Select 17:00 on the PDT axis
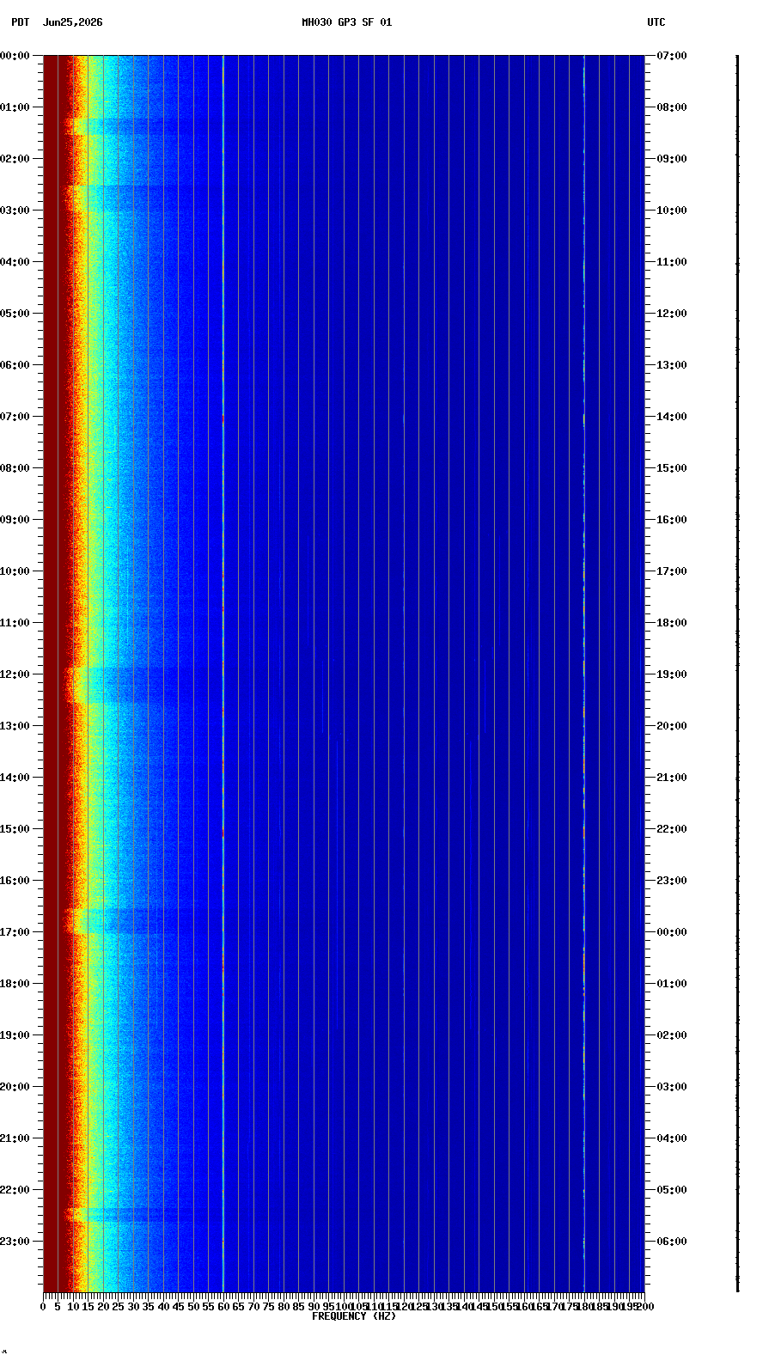 (15, 932)
